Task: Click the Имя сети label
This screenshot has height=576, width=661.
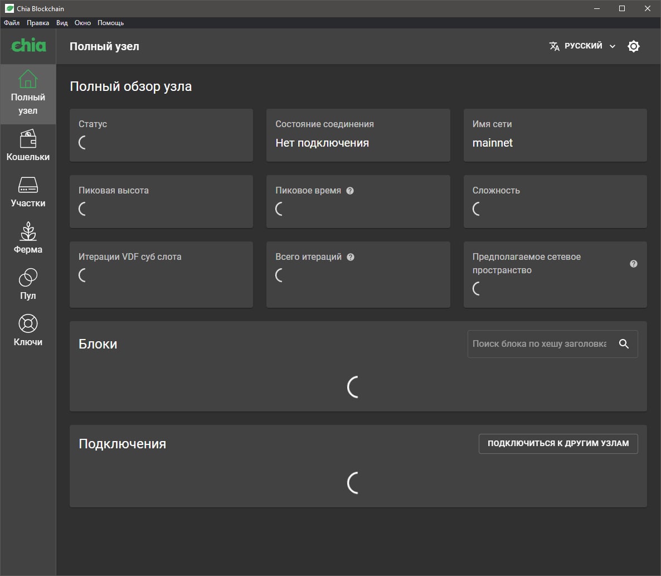Action: pos(492,124)
